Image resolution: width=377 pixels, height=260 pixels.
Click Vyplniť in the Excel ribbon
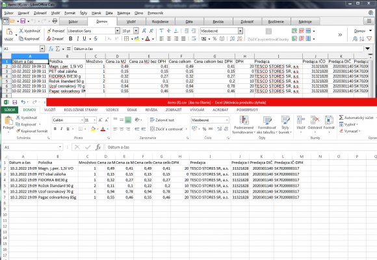pyautogui.click(x=348, y=124)
